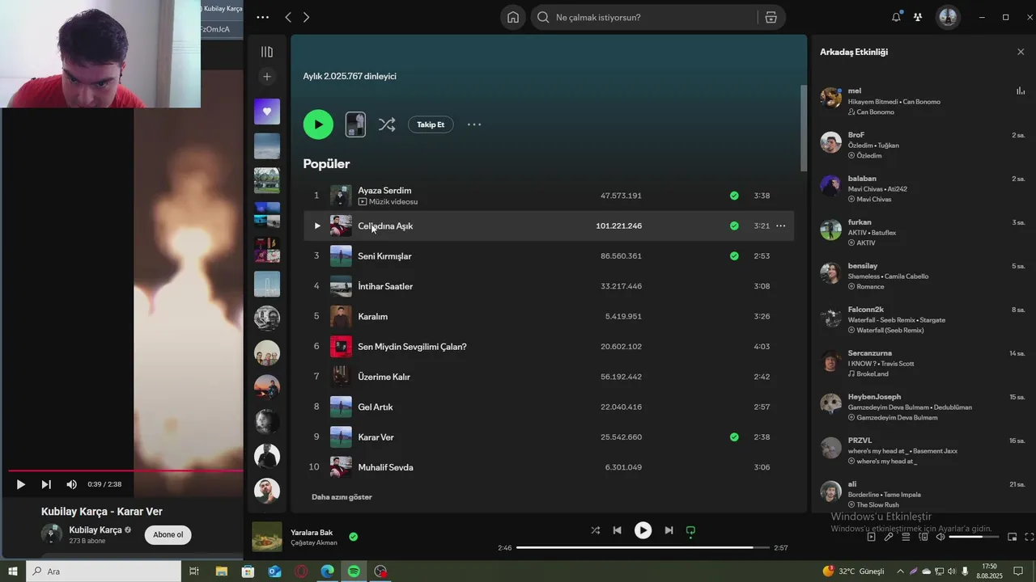Go forward with the right arrow in Spotify
This screenshot has width=1036, height=582.
pyautogui.click(x=306, y=17)
